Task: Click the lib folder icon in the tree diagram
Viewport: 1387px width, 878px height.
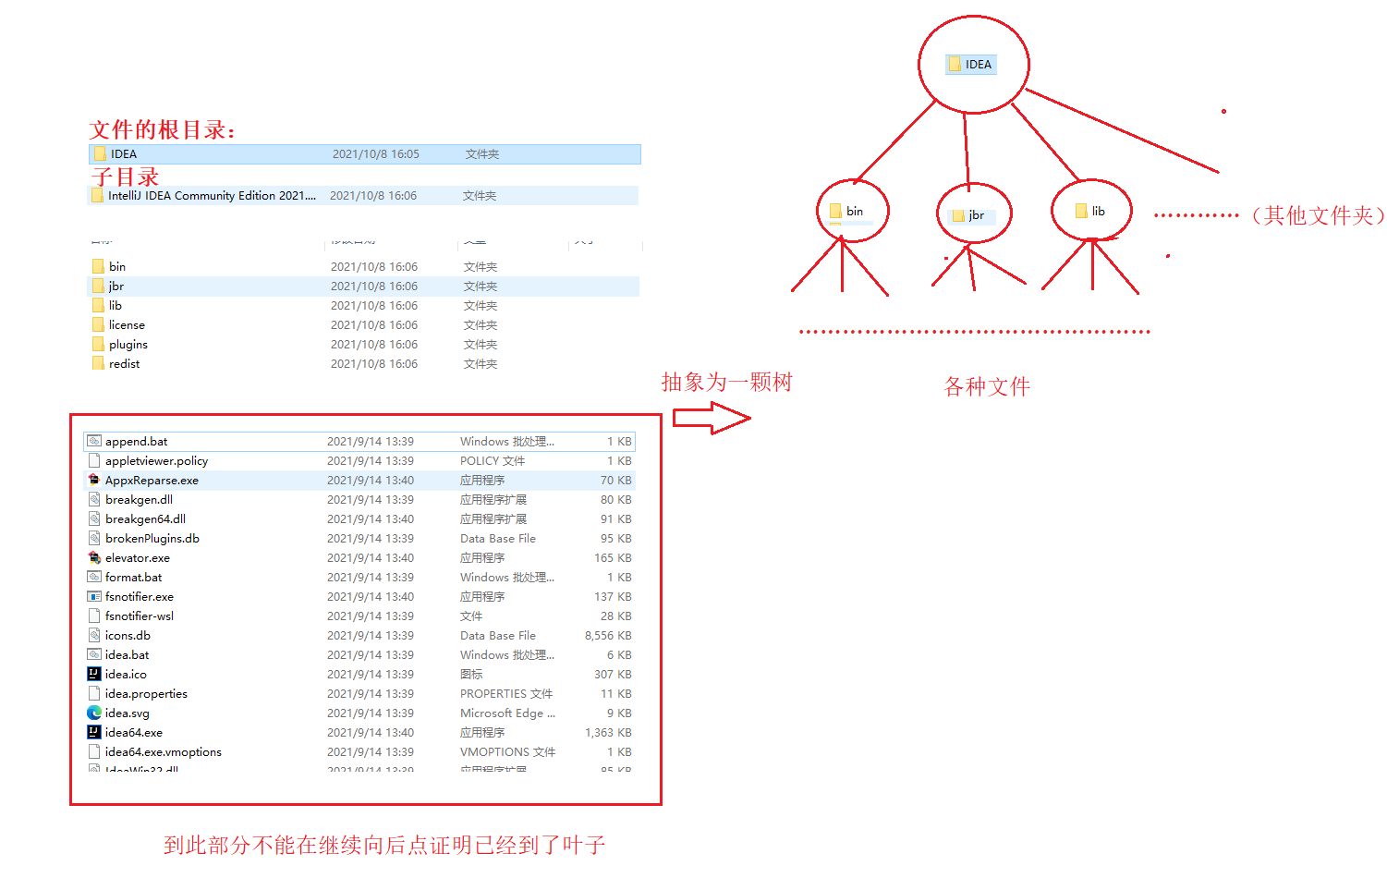Action: click(1081, 212)
